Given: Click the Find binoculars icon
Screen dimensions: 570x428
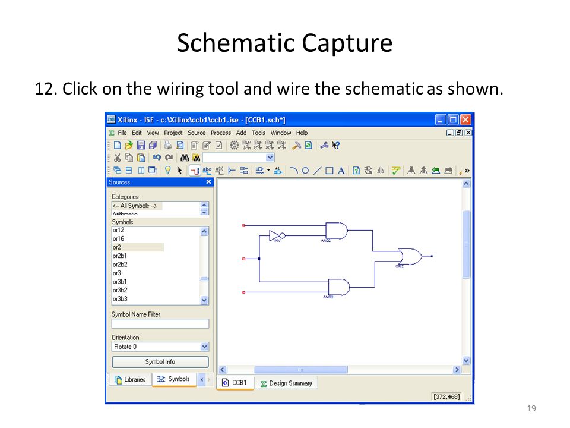Looking at the screenshot, I should 185,158.
